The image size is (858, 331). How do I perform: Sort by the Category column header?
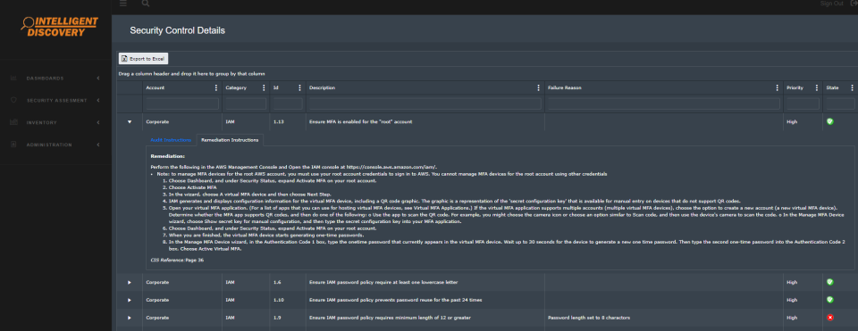click(x=236, y=88)
